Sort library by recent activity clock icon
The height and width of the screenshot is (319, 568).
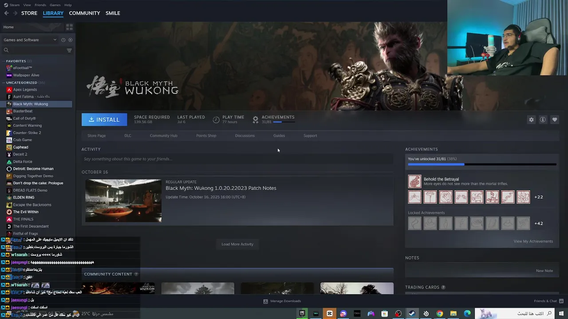63,40
